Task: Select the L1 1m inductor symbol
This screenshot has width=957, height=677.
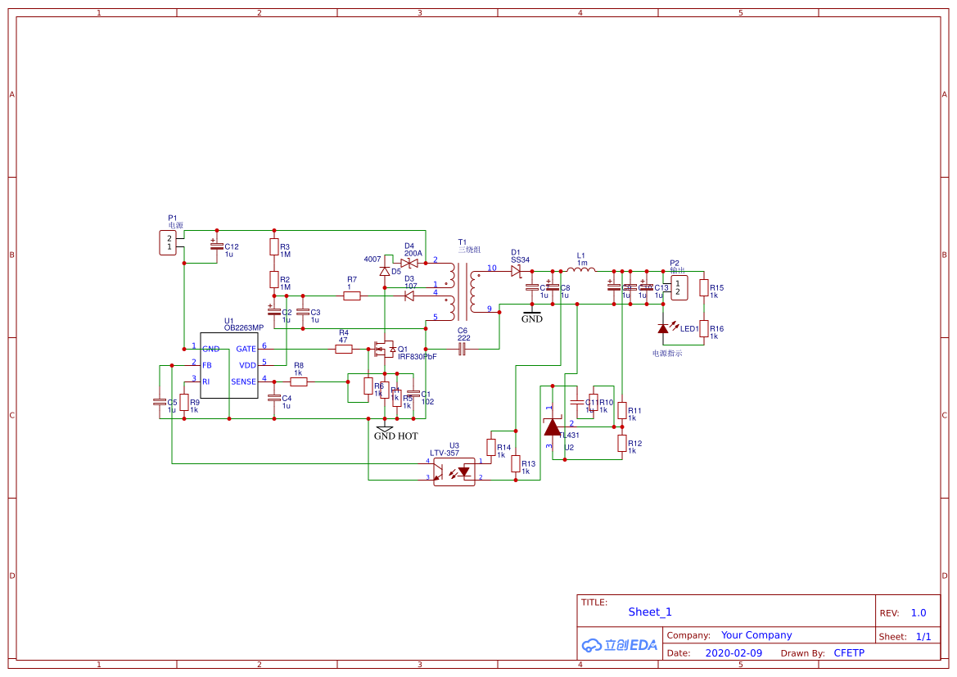Action: [x=581, y=269]
